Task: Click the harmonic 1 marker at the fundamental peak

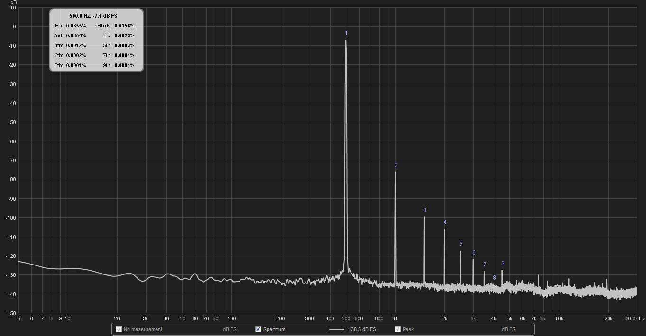Action: coord(346,33)
